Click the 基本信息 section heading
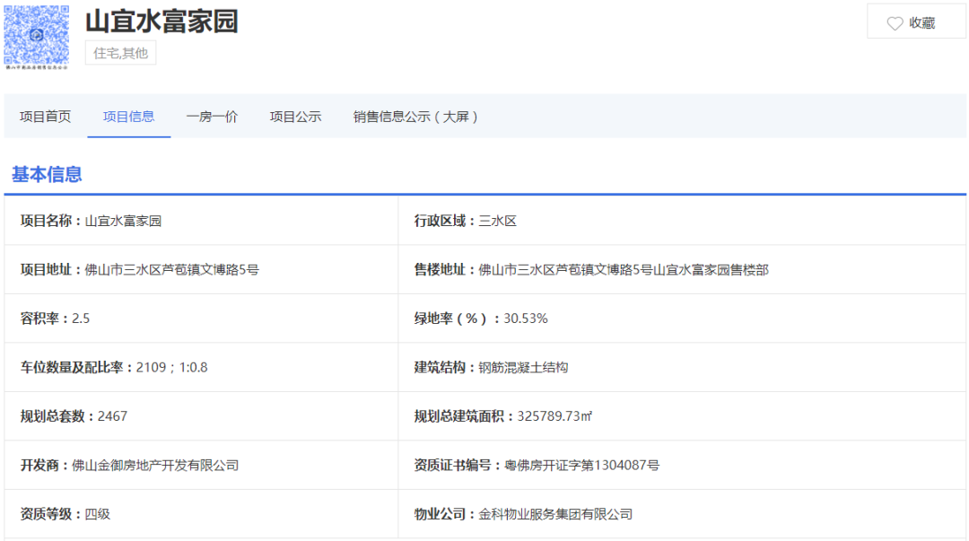The image size is (969, 541). [47, 175]
